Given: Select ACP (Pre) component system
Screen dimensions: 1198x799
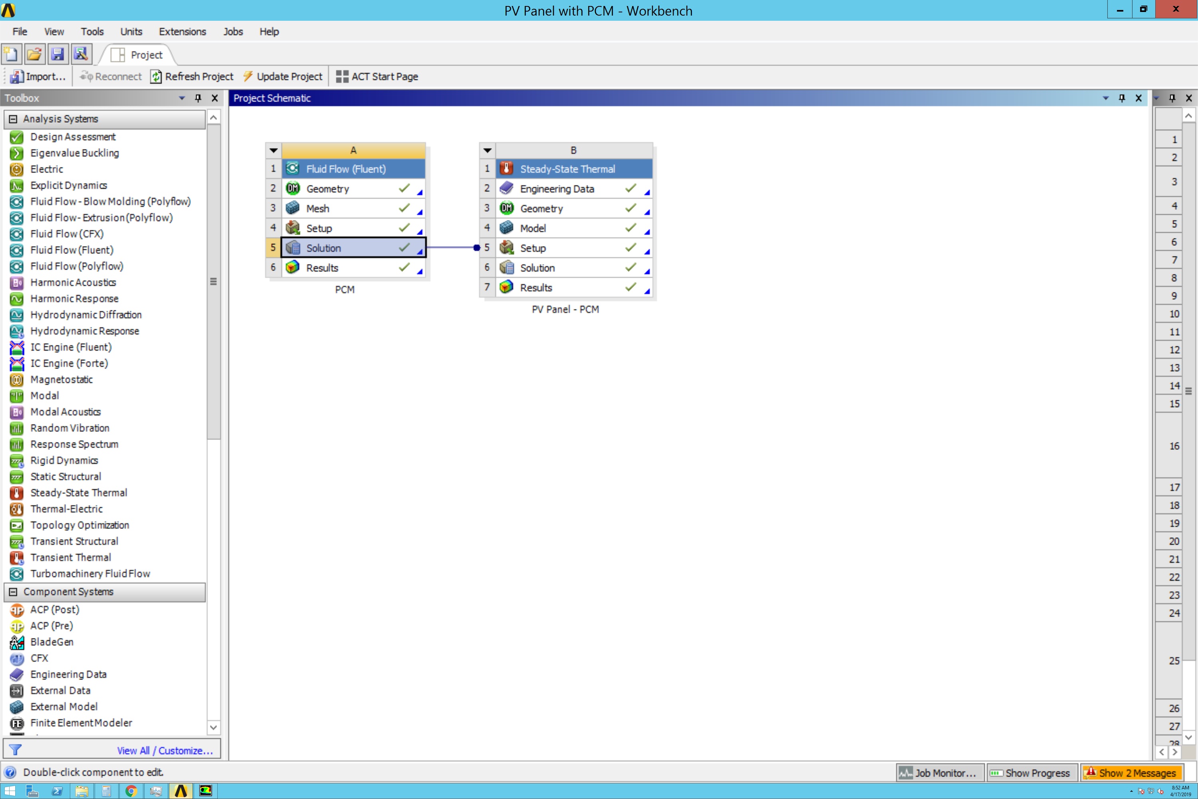Looking at the screenshot, I should tap(52, 626).
